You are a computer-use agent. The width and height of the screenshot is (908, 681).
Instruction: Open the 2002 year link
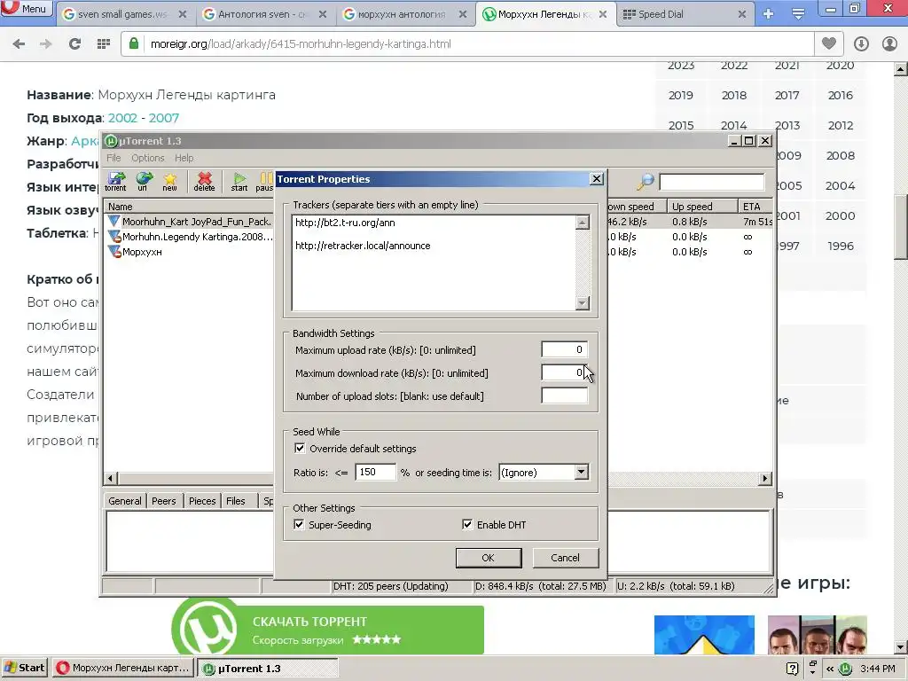122,118
